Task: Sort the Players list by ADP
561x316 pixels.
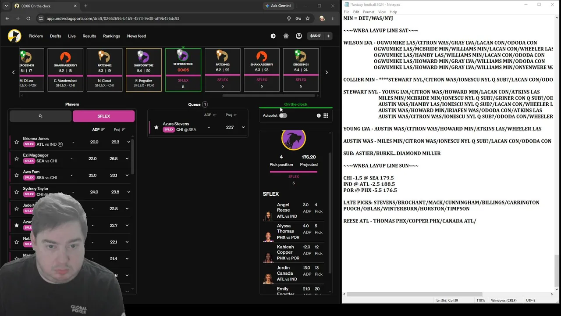Action: 99,129
